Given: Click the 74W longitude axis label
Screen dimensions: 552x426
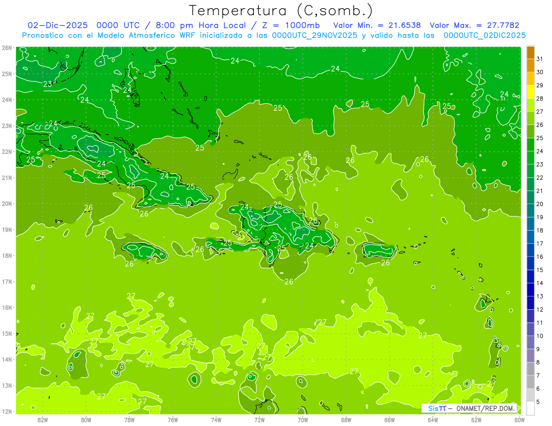Looking at the screenshot, I should pos(216,419).
